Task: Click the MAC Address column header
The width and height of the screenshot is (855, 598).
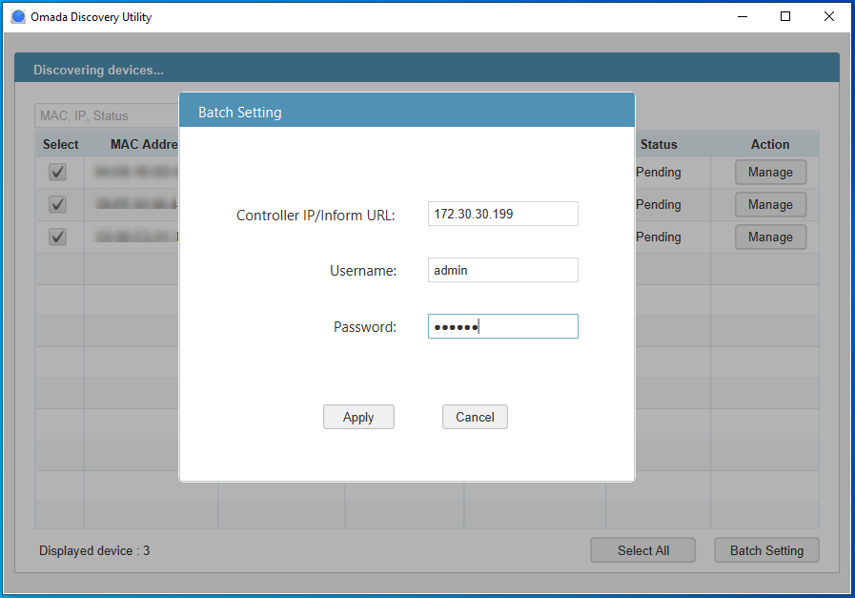Action: (x=143, y=144)
